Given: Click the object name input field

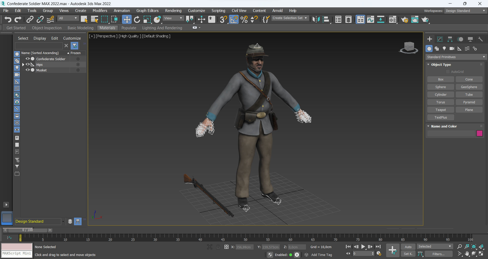Looking at the screenshot, I should 451,133.
